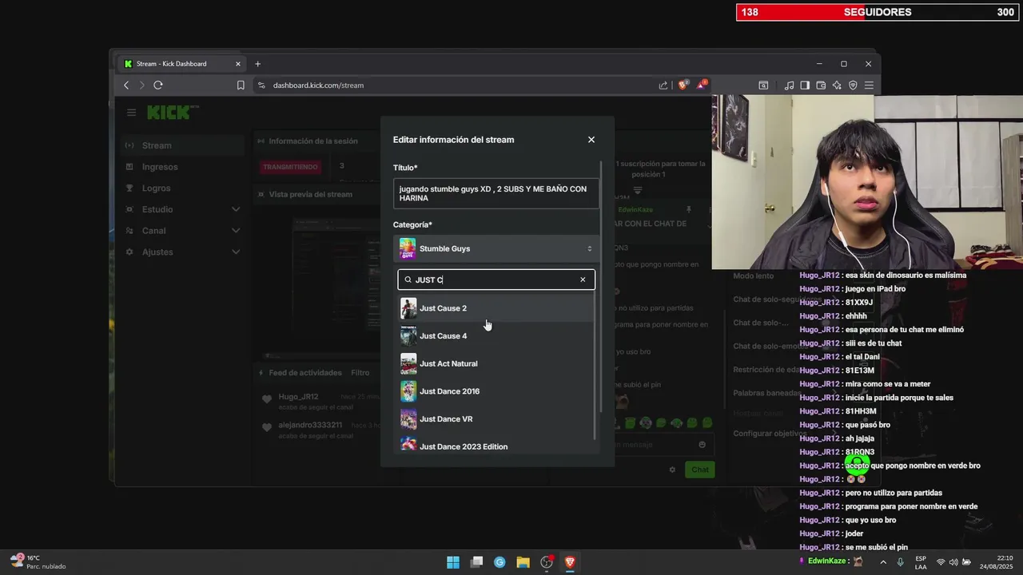
Task: Open the Filtro option in activity feed
Action: [360, 373]
